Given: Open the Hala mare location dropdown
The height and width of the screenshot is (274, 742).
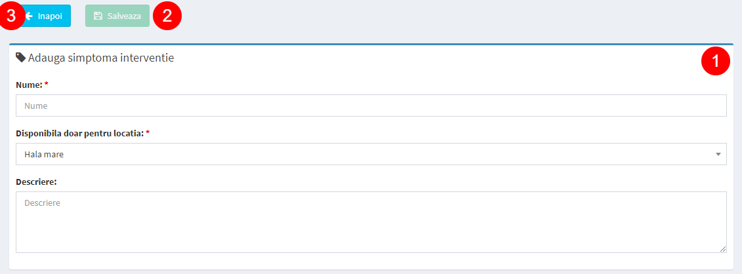Looking at the screenshot, I should pos(371,154).
